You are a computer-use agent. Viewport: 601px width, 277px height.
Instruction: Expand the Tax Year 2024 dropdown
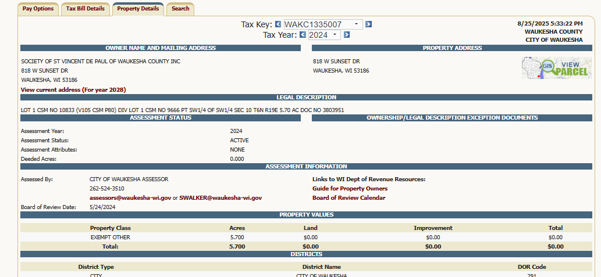[x=335, y=35]
